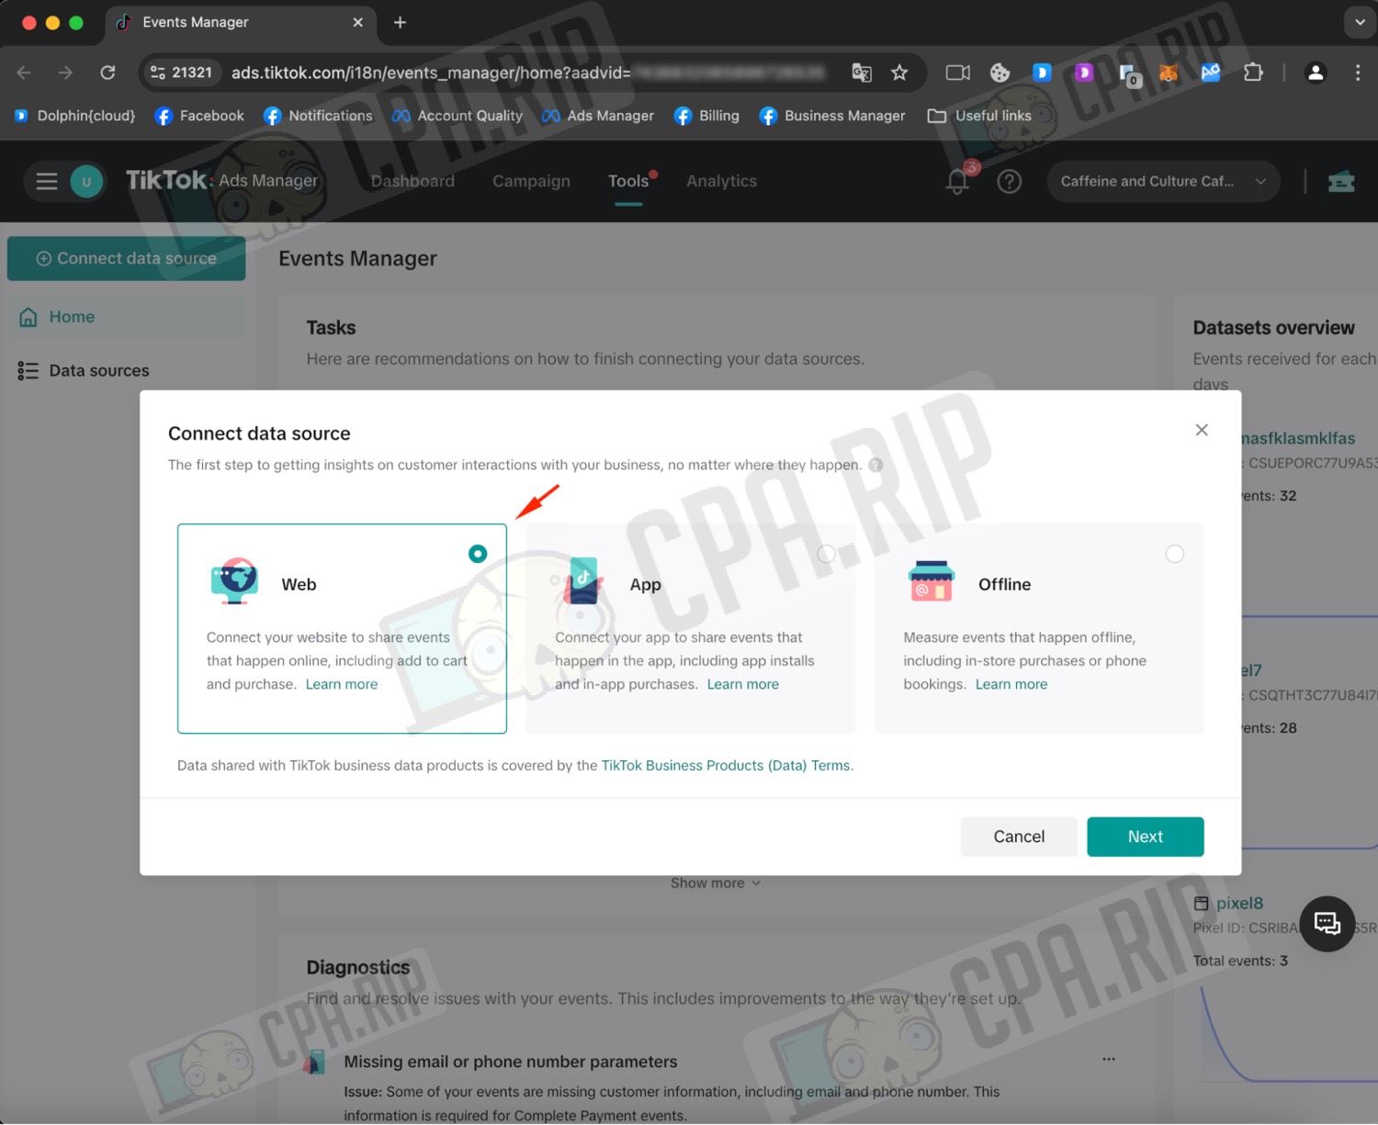Open the Ads Manager bookmark

598,116
